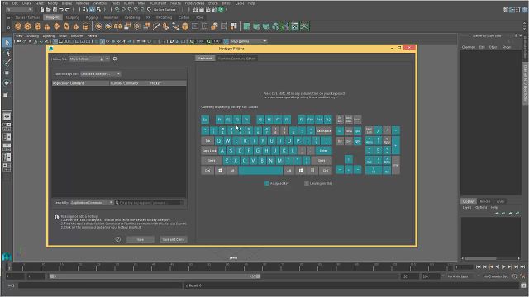The height and width of the screenshot is (297, 529).
Task: Click the polygon sphere shelf icon
Action: (18, 26)
